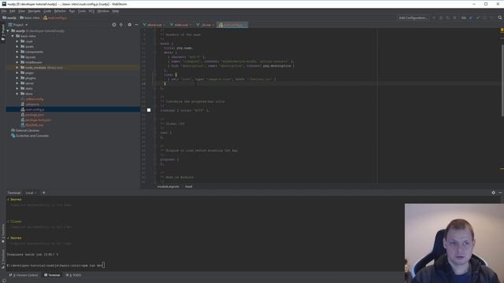504x283 pixels.
Task: Open the Version Control tool window
Action: [x=24, y=275]
